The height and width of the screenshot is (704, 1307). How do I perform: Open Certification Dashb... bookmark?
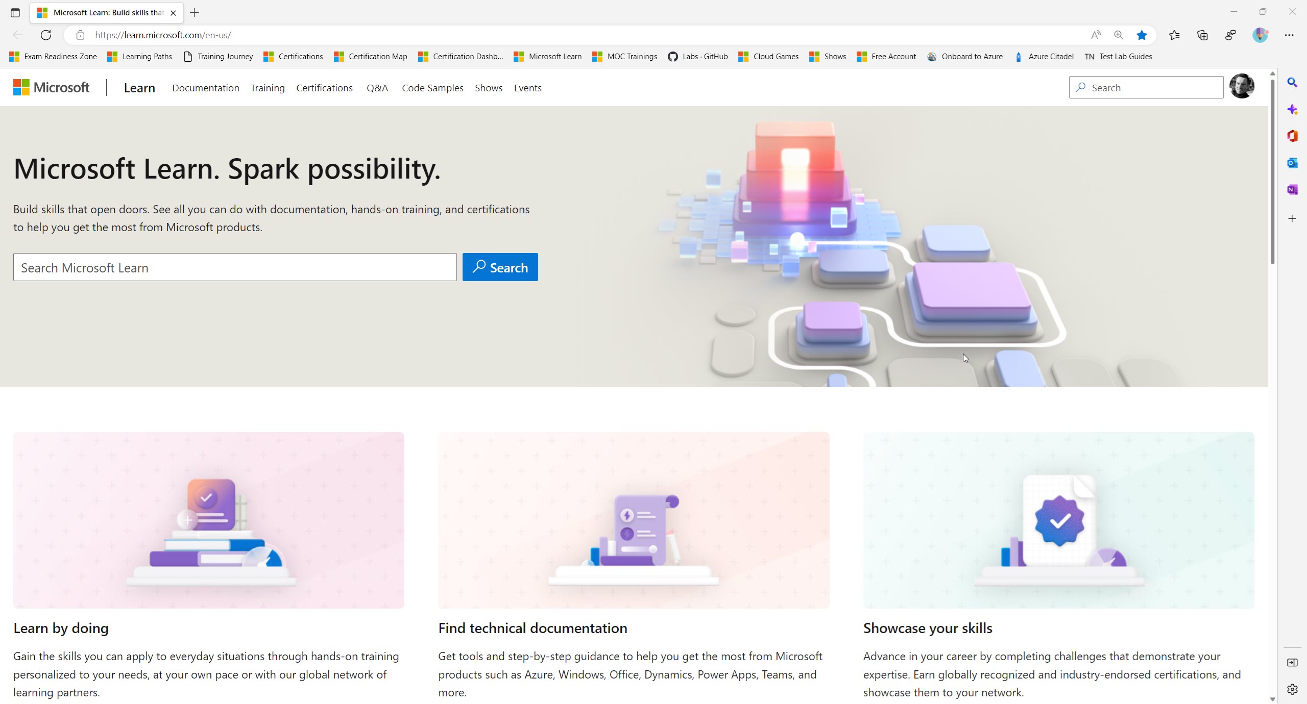coord(461,56)
